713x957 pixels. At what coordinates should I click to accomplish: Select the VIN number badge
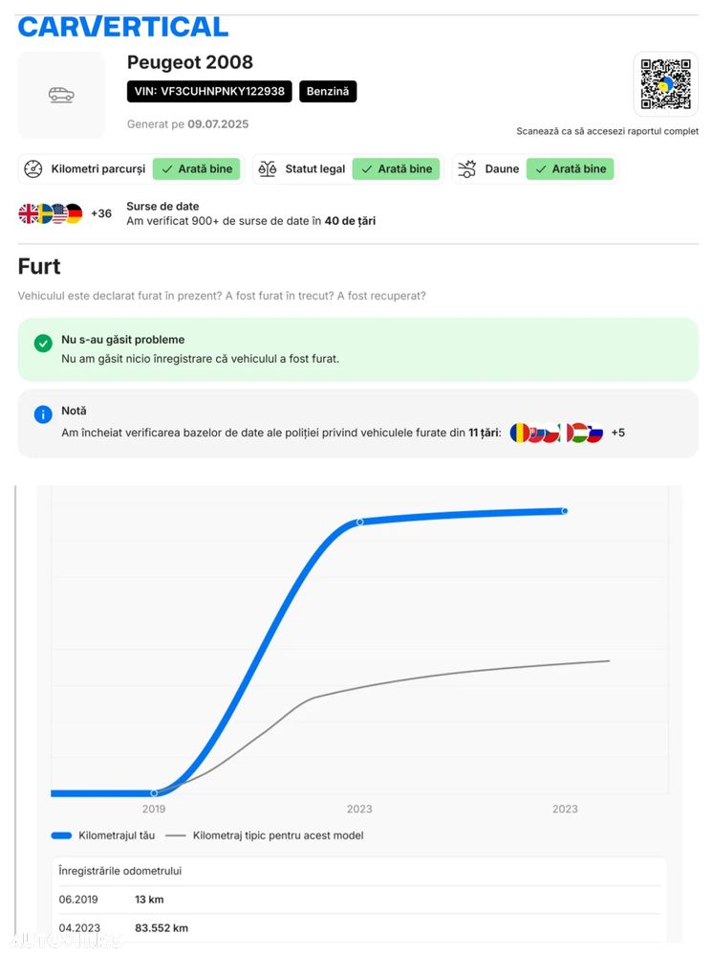point(209,92)
